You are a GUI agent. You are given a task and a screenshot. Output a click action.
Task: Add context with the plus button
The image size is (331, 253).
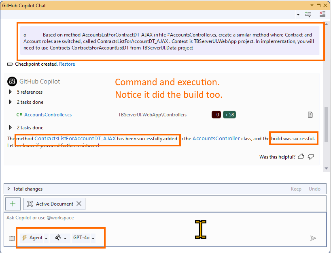point(13,204)
